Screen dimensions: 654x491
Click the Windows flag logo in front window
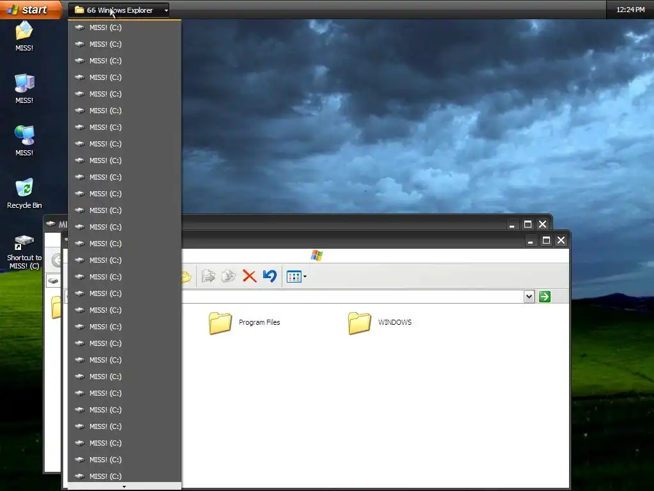(317, 255)
